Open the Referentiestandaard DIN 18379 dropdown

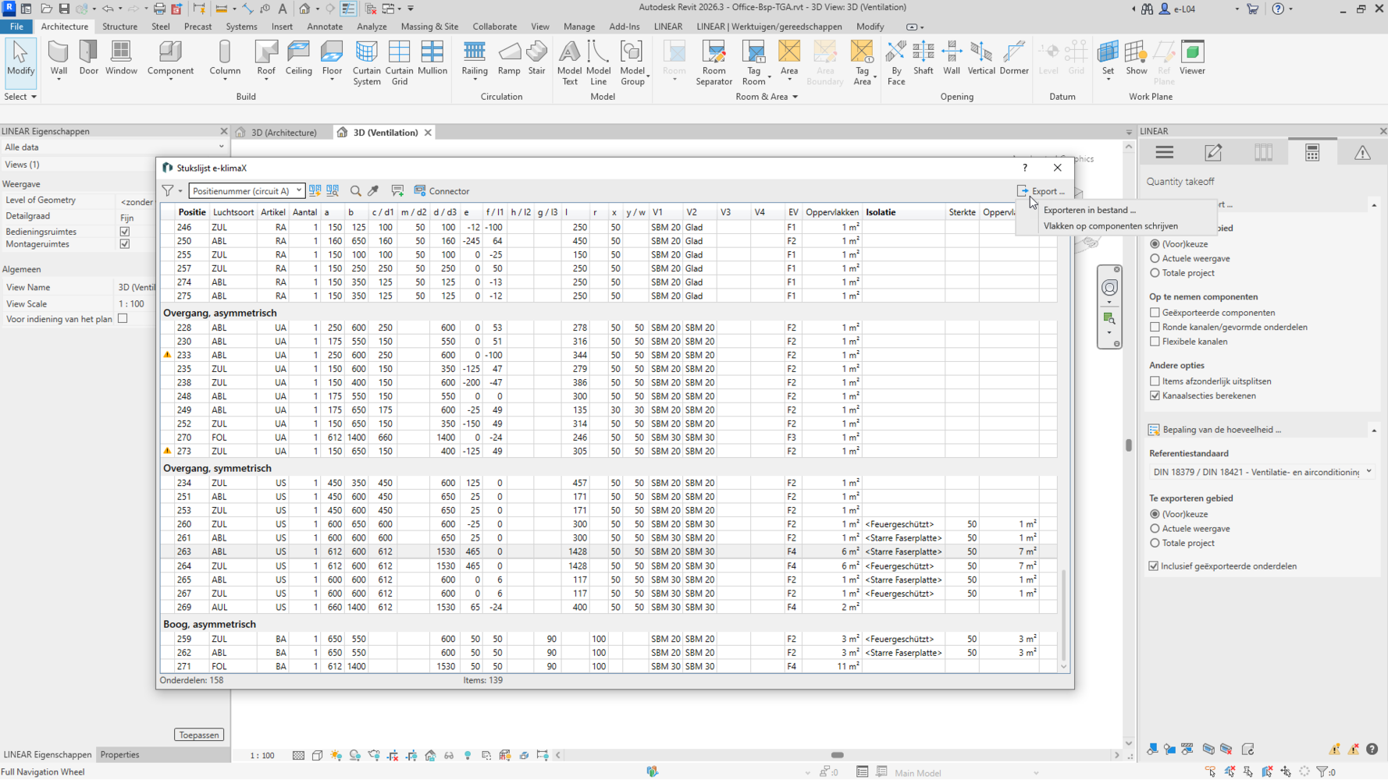pyautogui.click(x=1261, y=472)
